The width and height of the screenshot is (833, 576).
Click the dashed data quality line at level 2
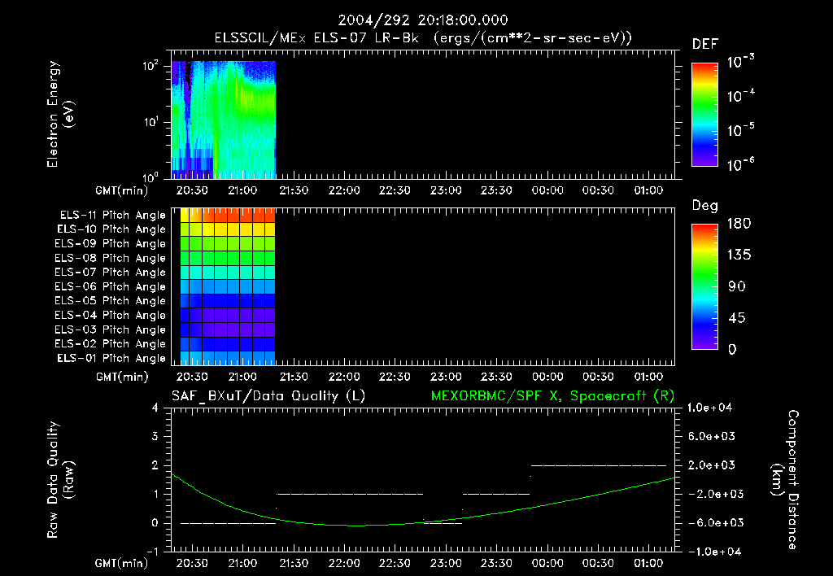(x=599, y=465)
